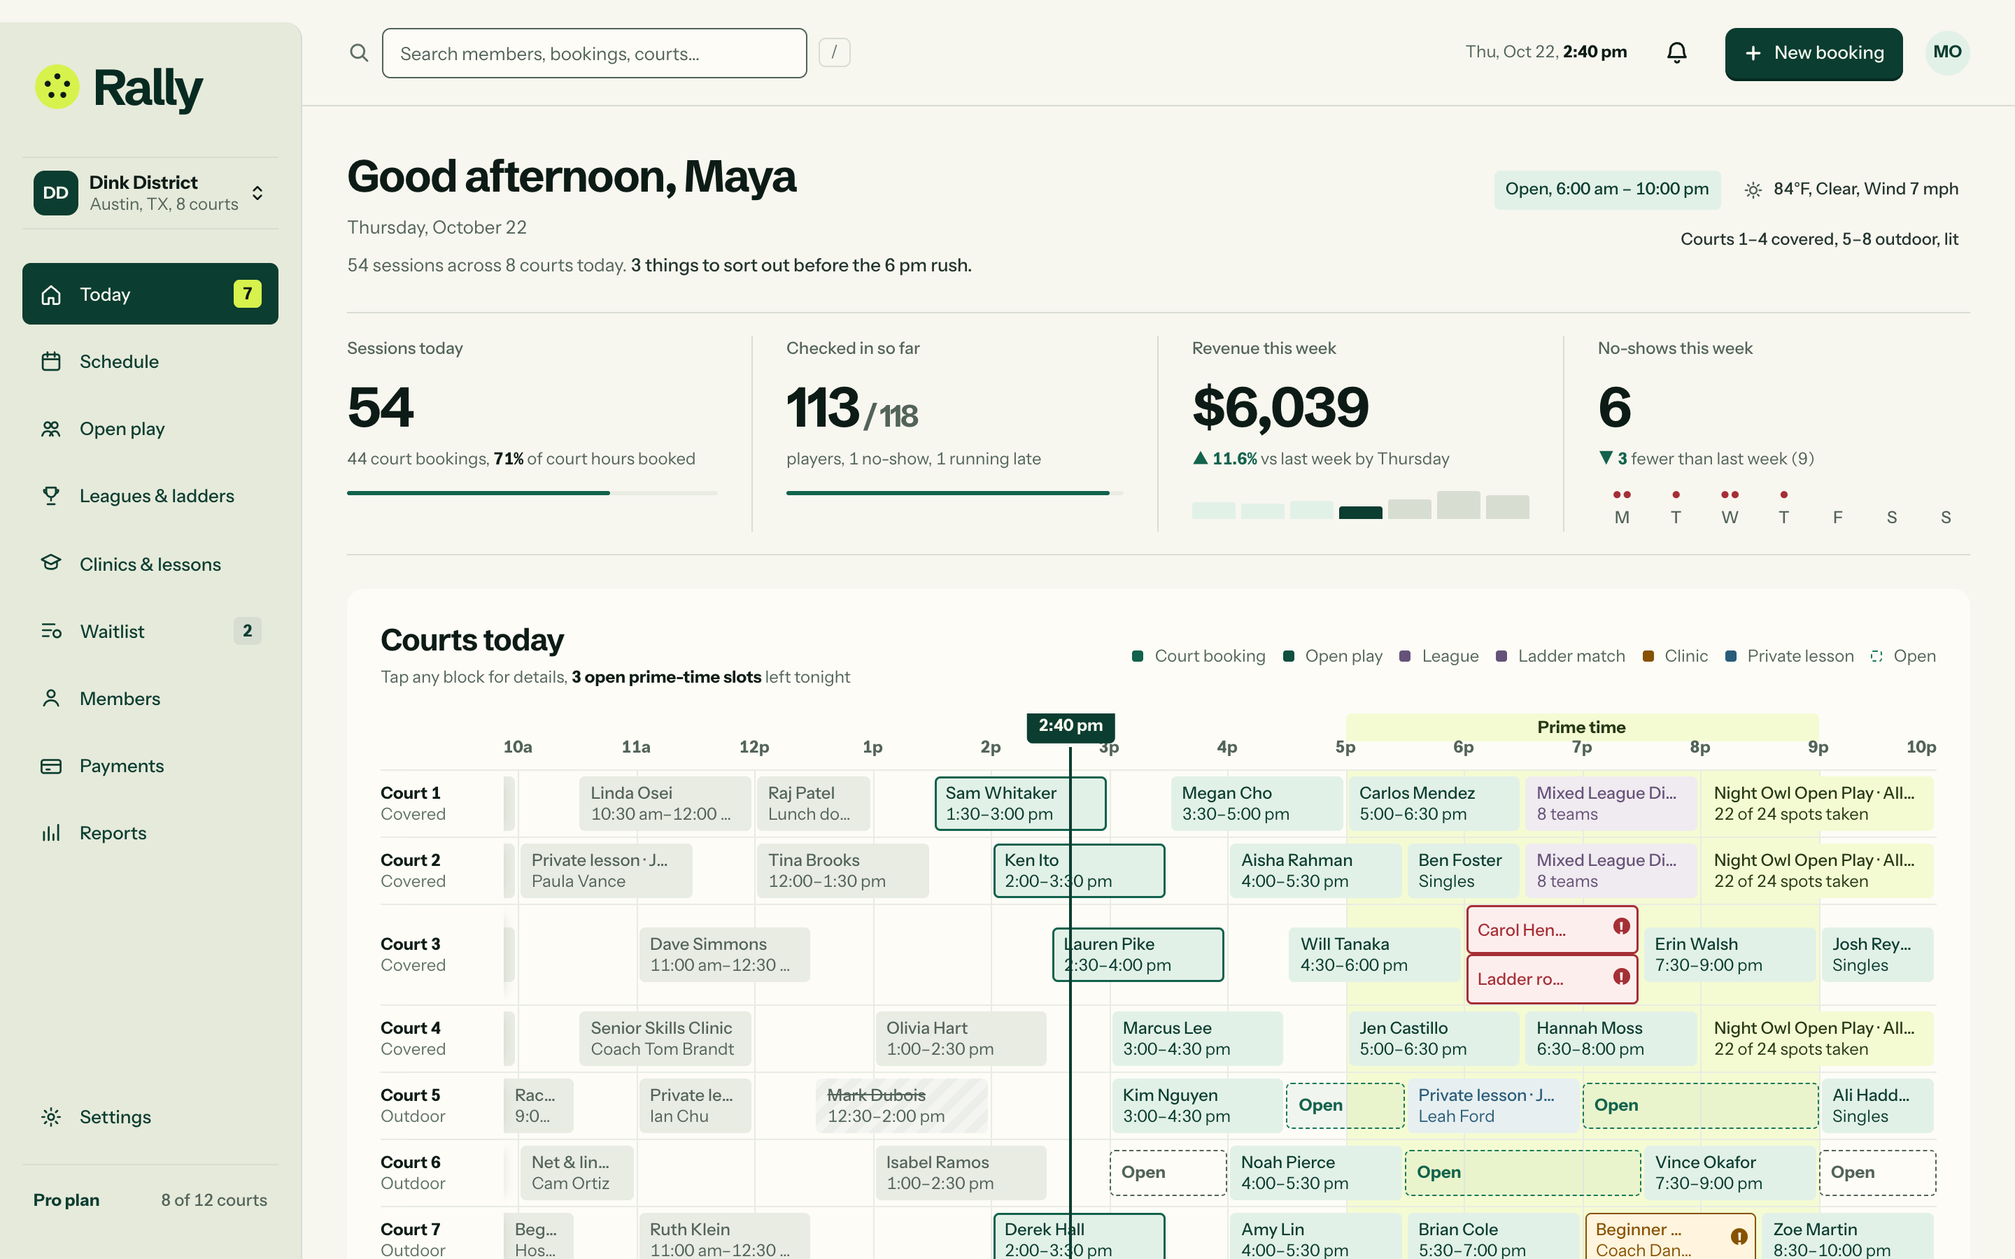The width and height of the screenshot is (2015, 1259).
Task: Click the Payments card icon
Action: (x=51, y=766)
